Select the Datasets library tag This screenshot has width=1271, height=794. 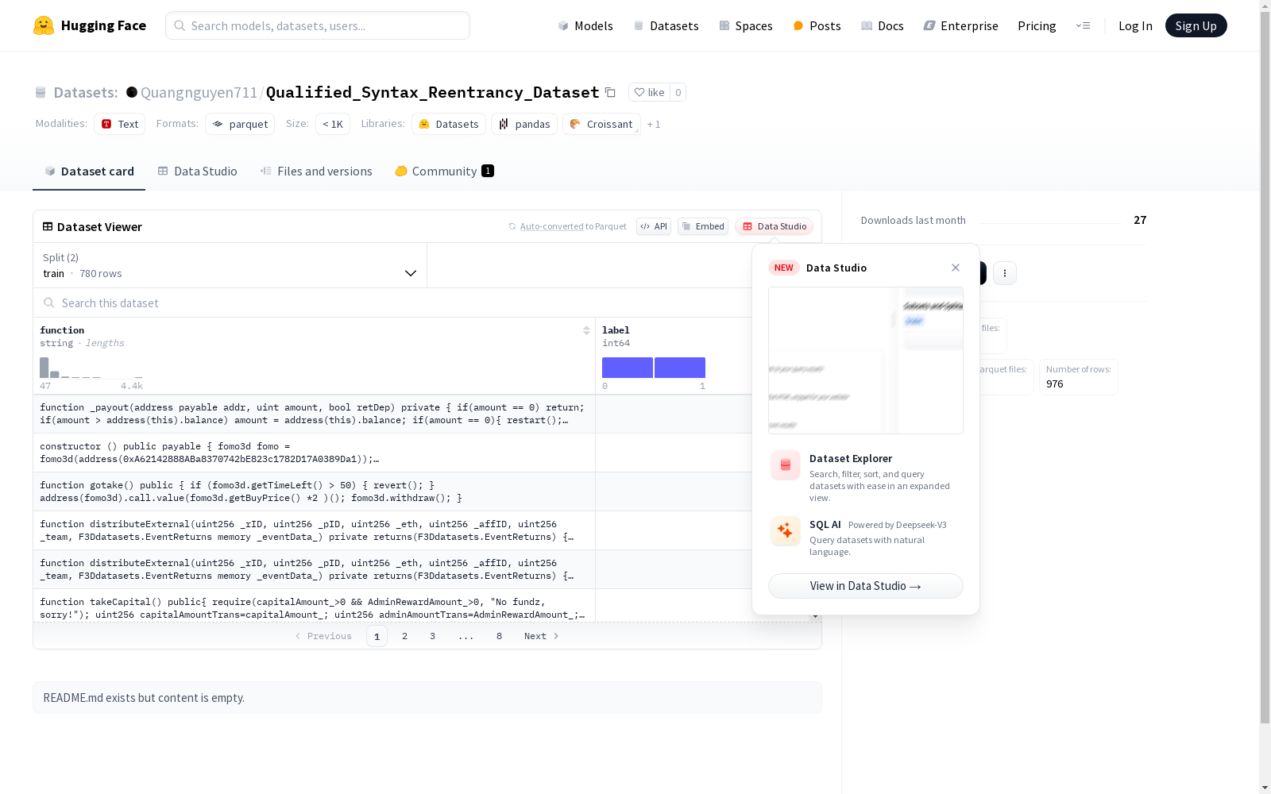click(x=449, y=124)
